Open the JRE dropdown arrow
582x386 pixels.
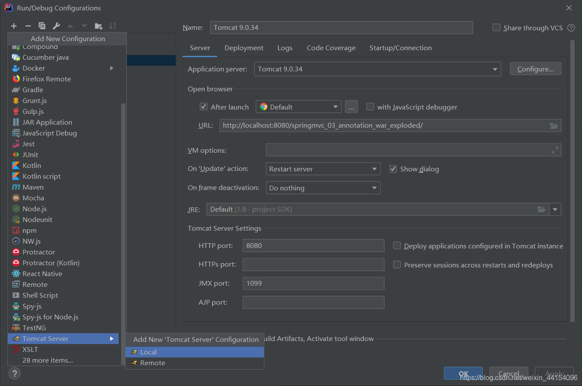point(555,209)
